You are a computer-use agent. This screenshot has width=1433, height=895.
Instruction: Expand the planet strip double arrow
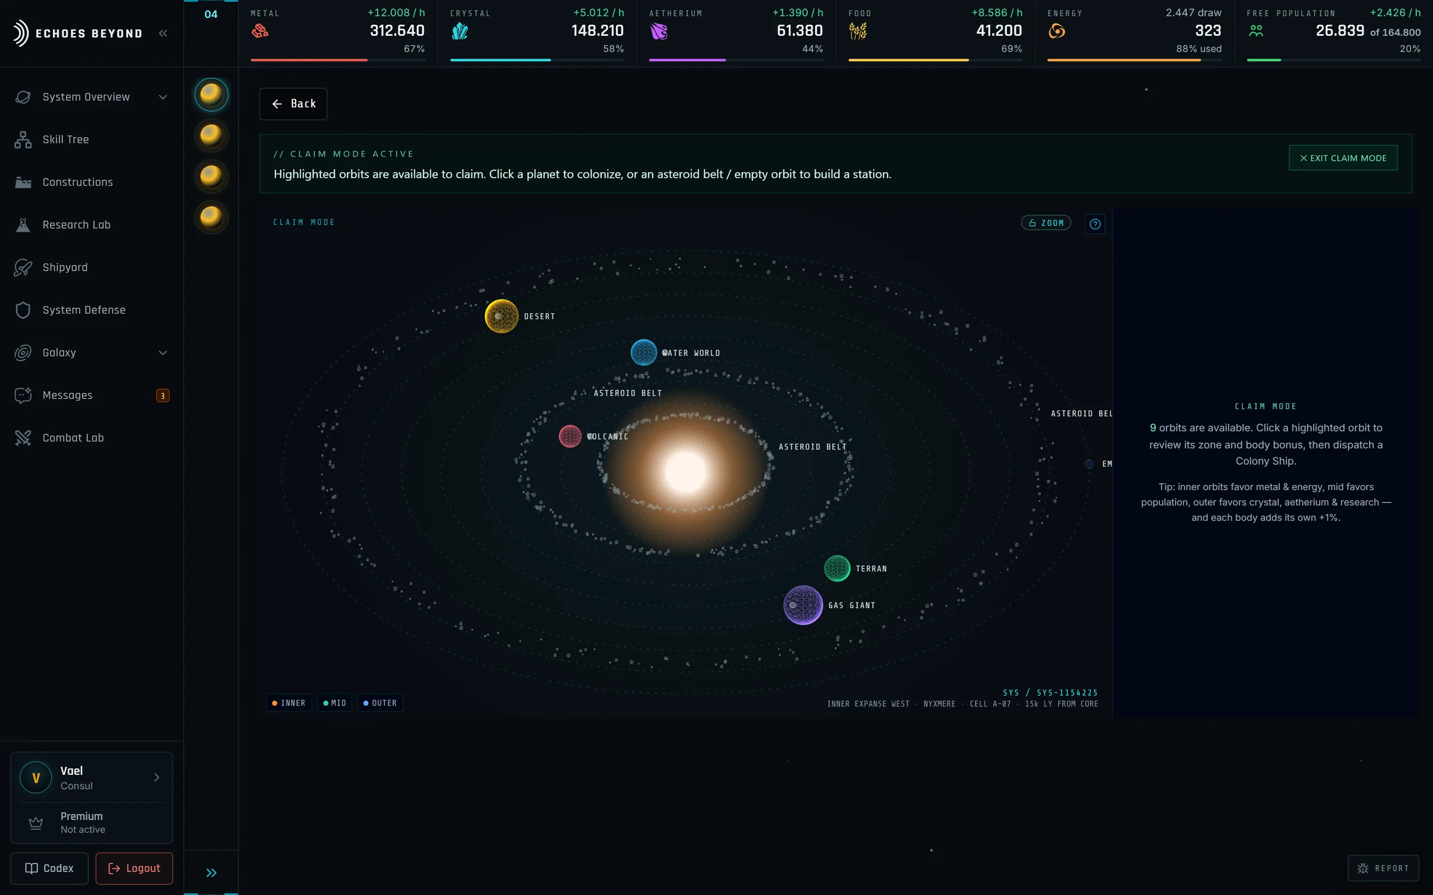pos(212,873)
